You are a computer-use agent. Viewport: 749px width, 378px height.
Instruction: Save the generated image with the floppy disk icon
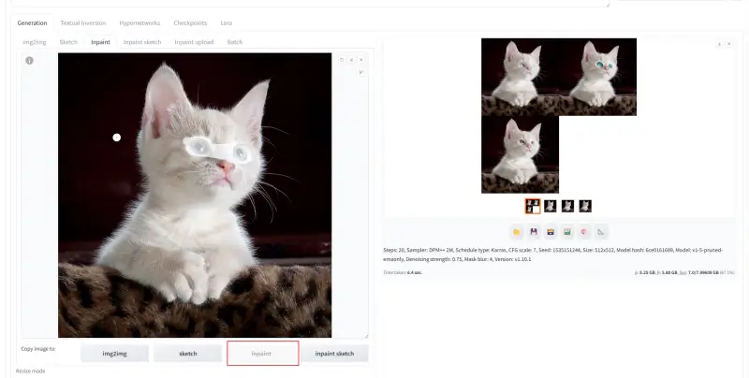pos(534,232)
